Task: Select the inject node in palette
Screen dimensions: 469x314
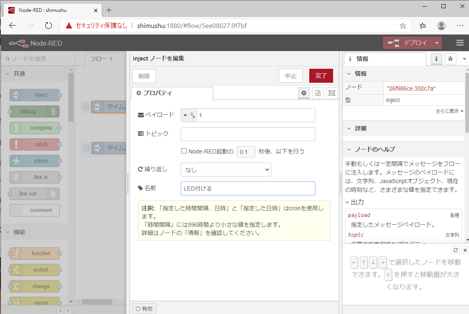Action: (x=35, y=95)
